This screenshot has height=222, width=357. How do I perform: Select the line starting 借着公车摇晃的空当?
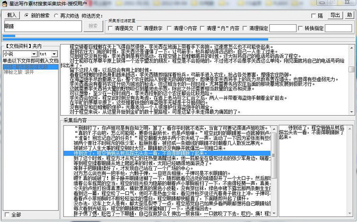point(167,183)
